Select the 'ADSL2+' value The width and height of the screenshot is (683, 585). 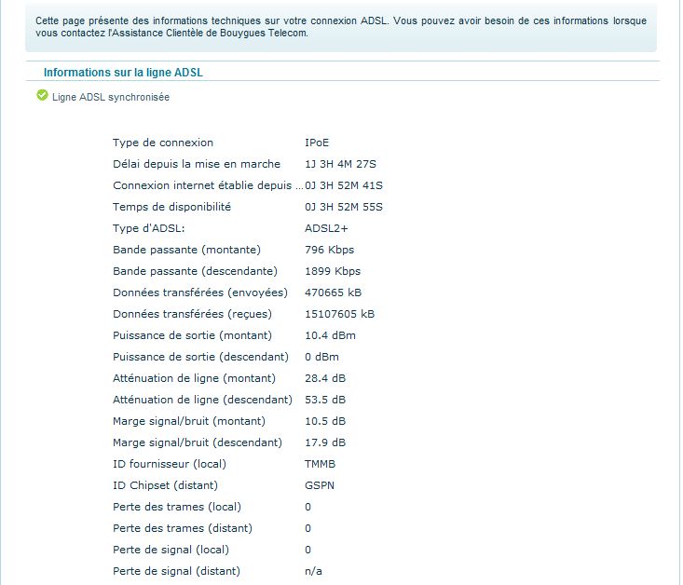[x=326, y=228]
